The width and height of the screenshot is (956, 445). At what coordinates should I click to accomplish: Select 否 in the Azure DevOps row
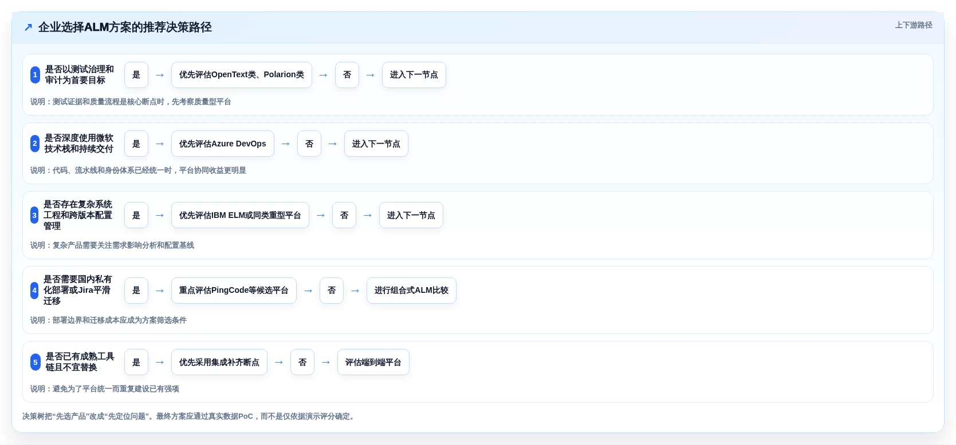click(309, 144)
